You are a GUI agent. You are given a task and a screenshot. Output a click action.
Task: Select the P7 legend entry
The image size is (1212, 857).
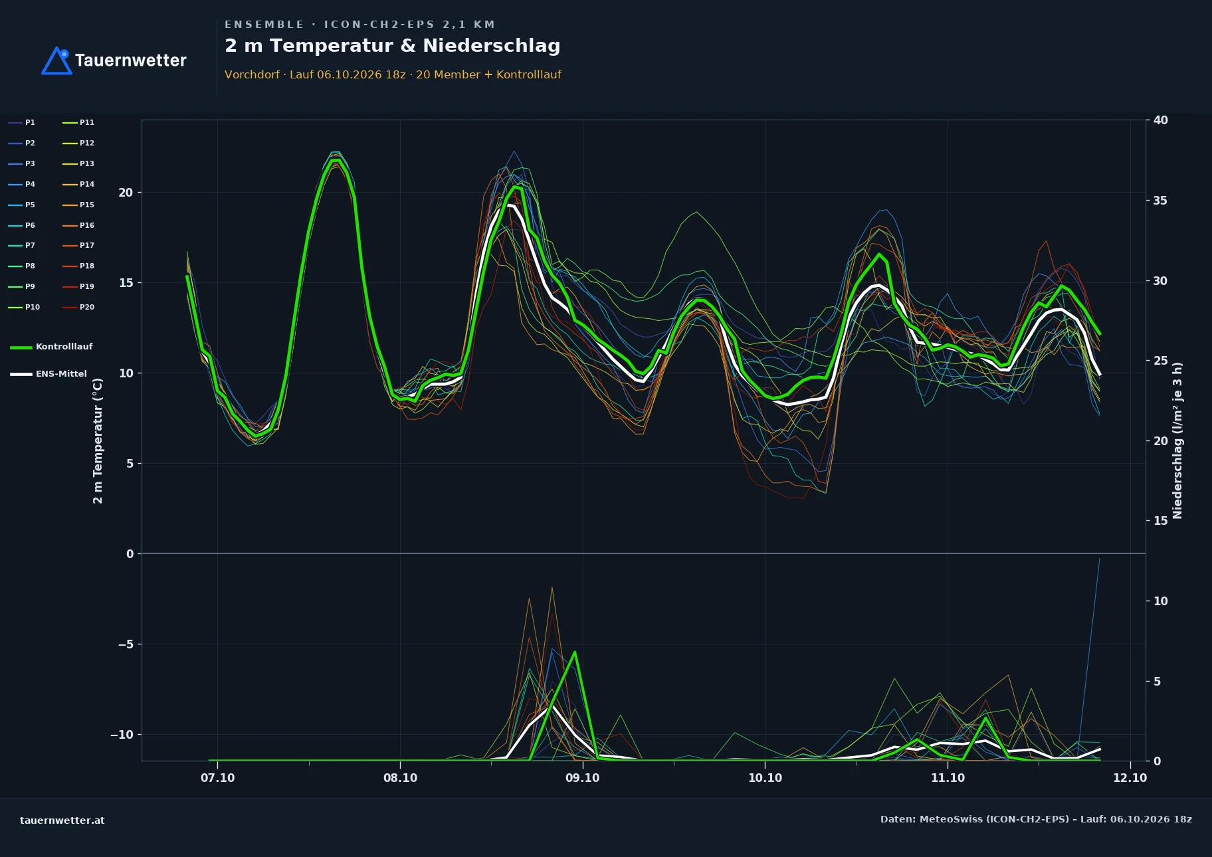click(x=22, y=246)
